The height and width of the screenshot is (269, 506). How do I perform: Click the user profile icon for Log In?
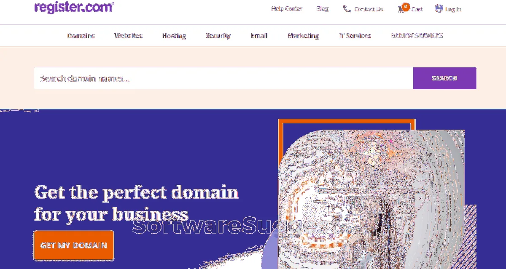[439, 8]
